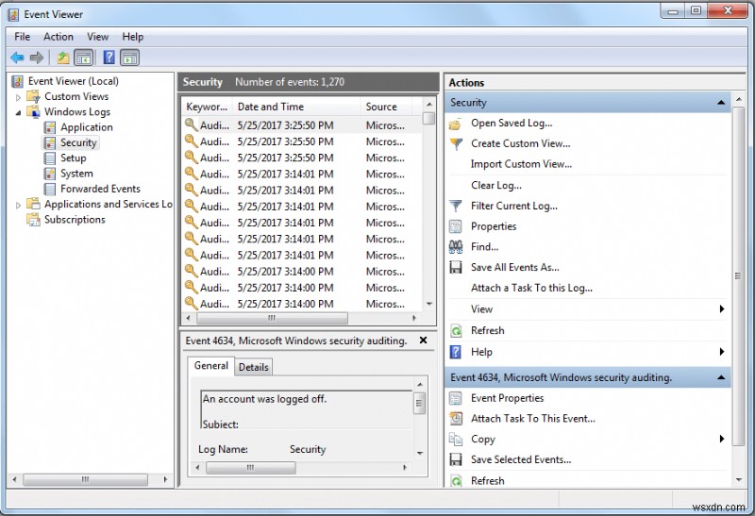This screenshot has height=516, width=755.
Task: Click the Actions pane vertical scrollbar
Action: pyautogui.click(x=738, y=275)
